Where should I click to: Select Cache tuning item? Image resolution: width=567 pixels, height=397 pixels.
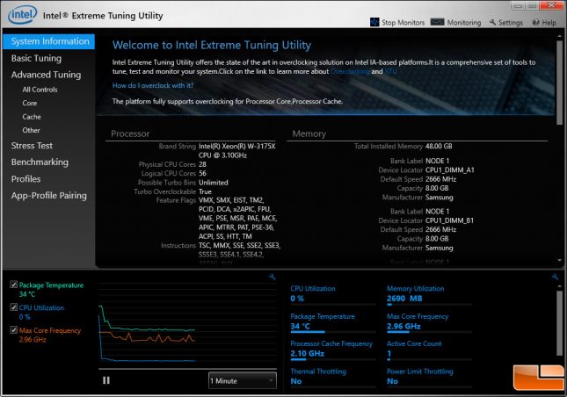[x=32, y=117]
